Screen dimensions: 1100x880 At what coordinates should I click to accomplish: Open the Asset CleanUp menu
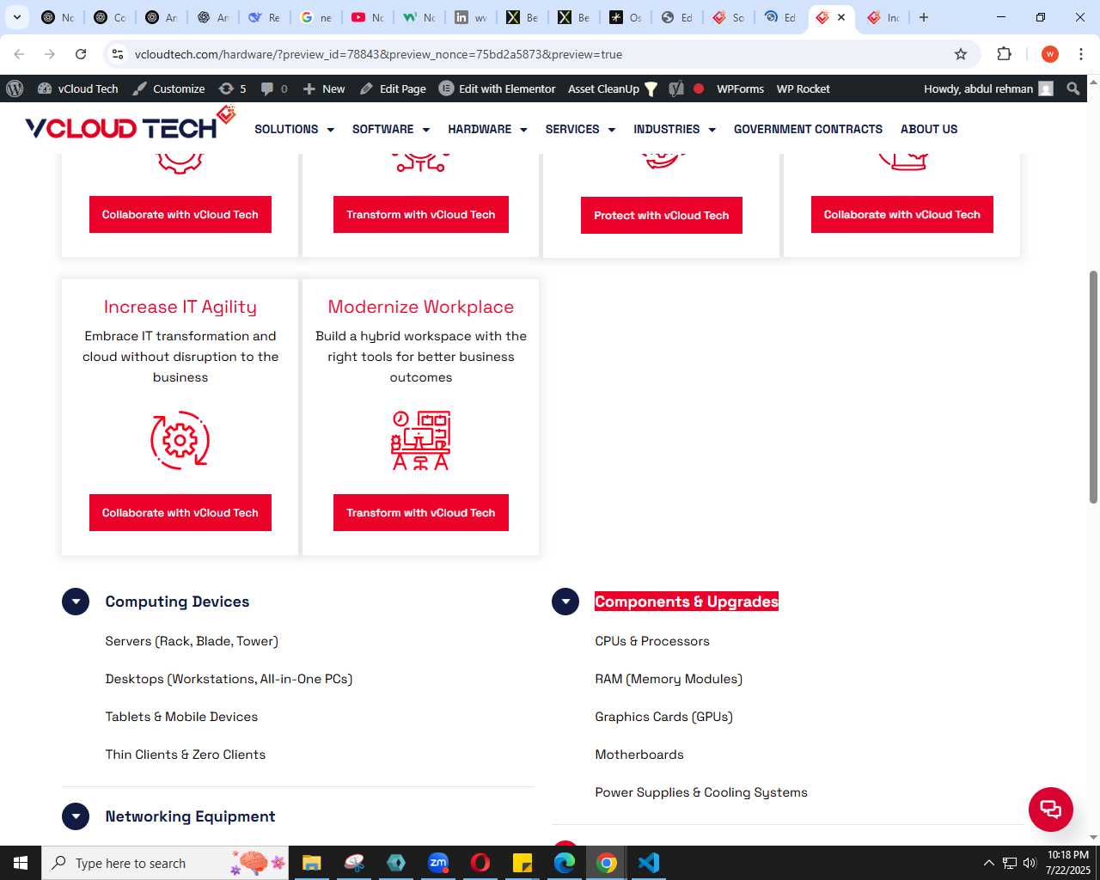[612, 89]
